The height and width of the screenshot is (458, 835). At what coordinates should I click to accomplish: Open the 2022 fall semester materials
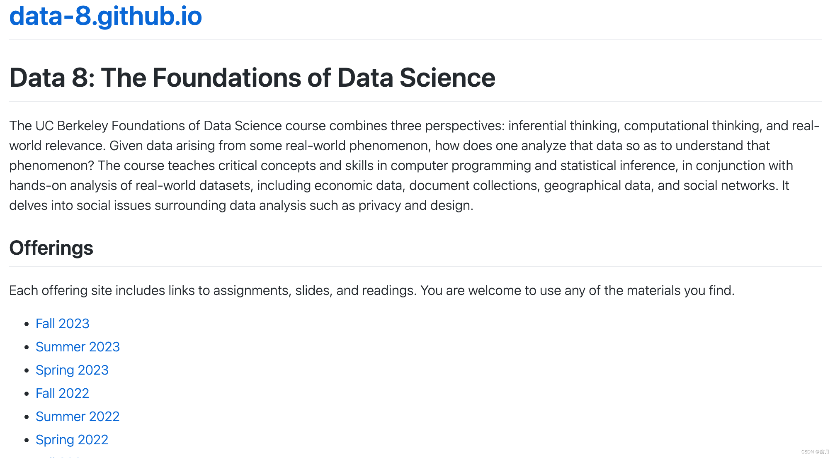click(x=62, y=393)
